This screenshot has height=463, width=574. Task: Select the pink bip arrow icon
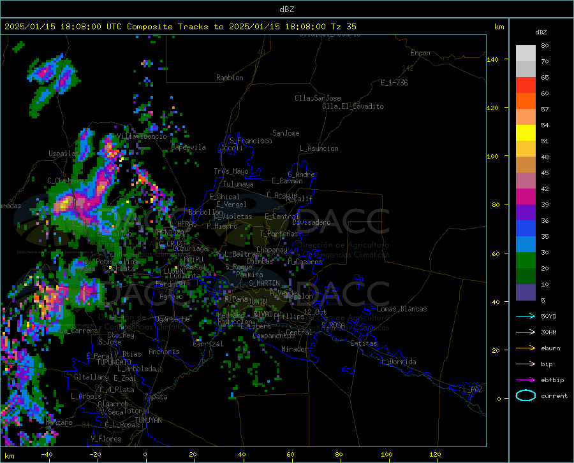(526, 364)
